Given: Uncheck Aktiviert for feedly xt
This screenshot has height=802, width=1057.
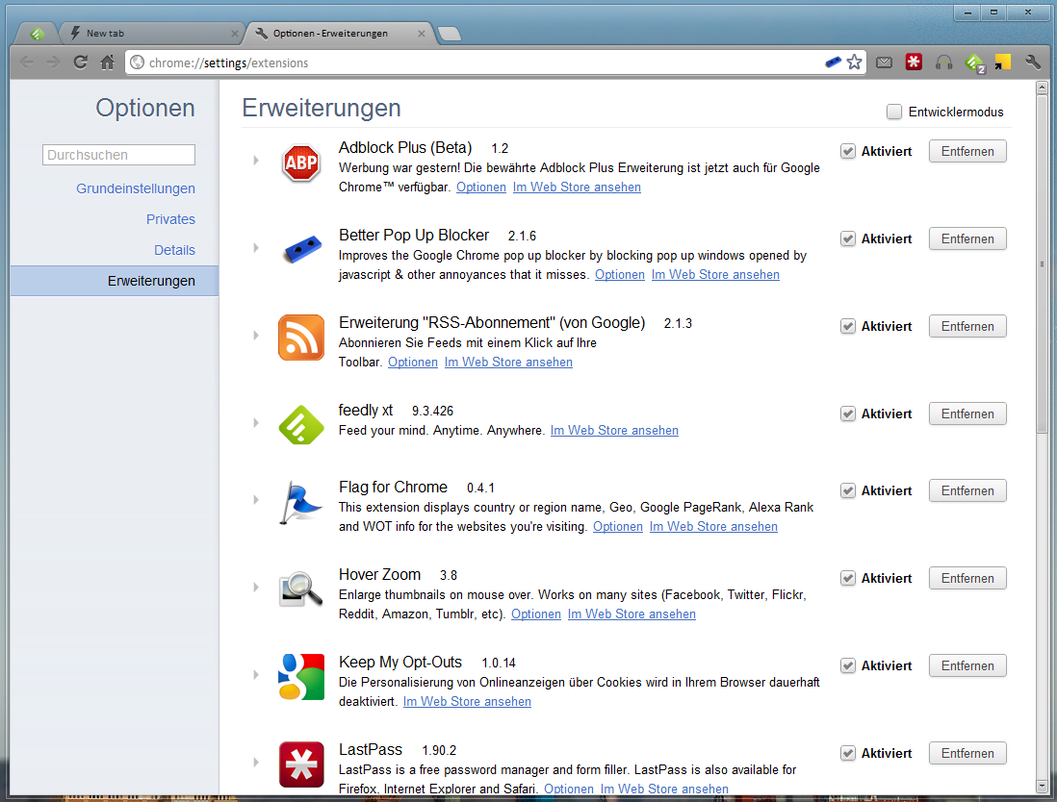Looking at the screenshot, I should 848,414.
